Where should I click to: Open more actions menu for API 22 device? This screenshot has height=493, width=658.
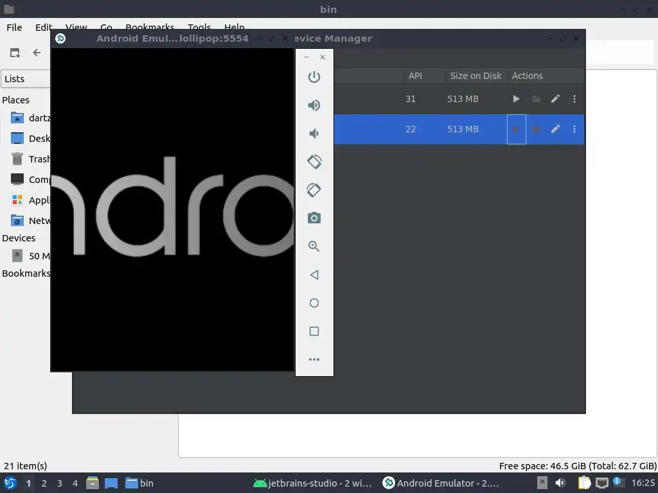[574, 129]
